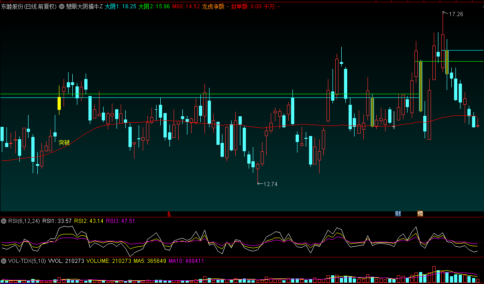Image resolution: width=484 pixels, height=284 pixels.
Task: Click the 大阴2: 15.96 value
Action: 154,6
